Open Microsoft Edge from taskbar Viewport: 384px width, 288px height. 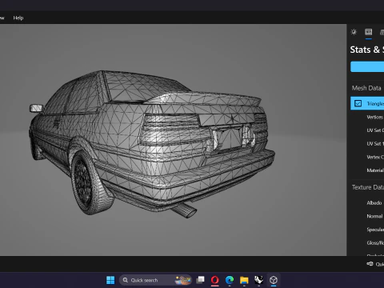(230, 280)
